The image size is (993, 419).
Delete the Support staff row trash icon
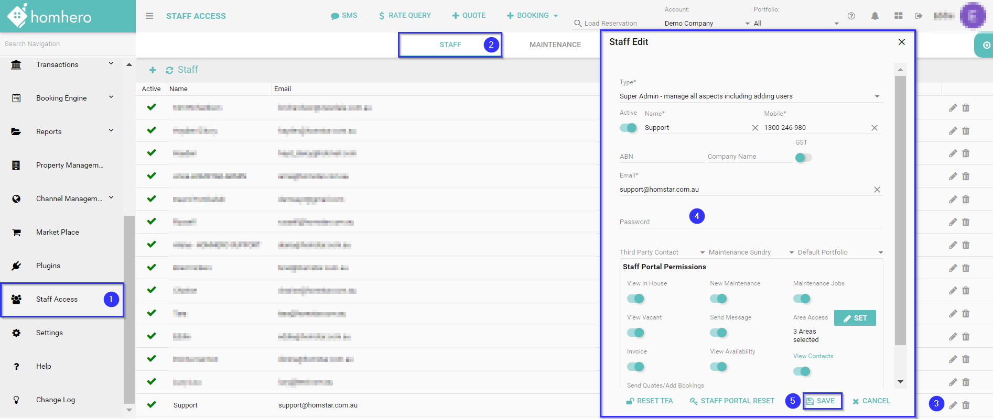(x=966, y=405)
